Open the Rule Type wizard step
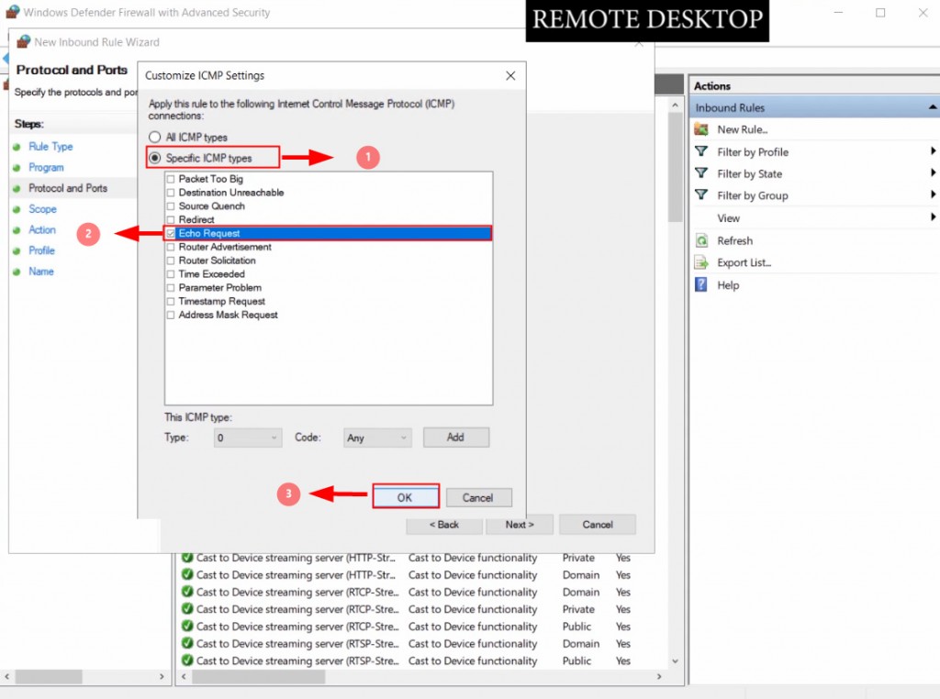This screenshot has height=699, width=940. point(50,147)
